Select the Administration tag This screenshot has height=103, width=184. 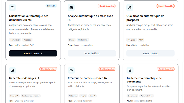(x=147, y=96)
